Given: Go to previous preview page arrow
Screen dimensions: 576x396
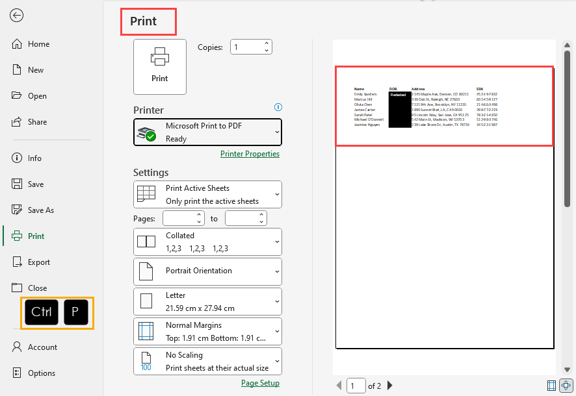Looking at the screenshot, I should point(339,386).
